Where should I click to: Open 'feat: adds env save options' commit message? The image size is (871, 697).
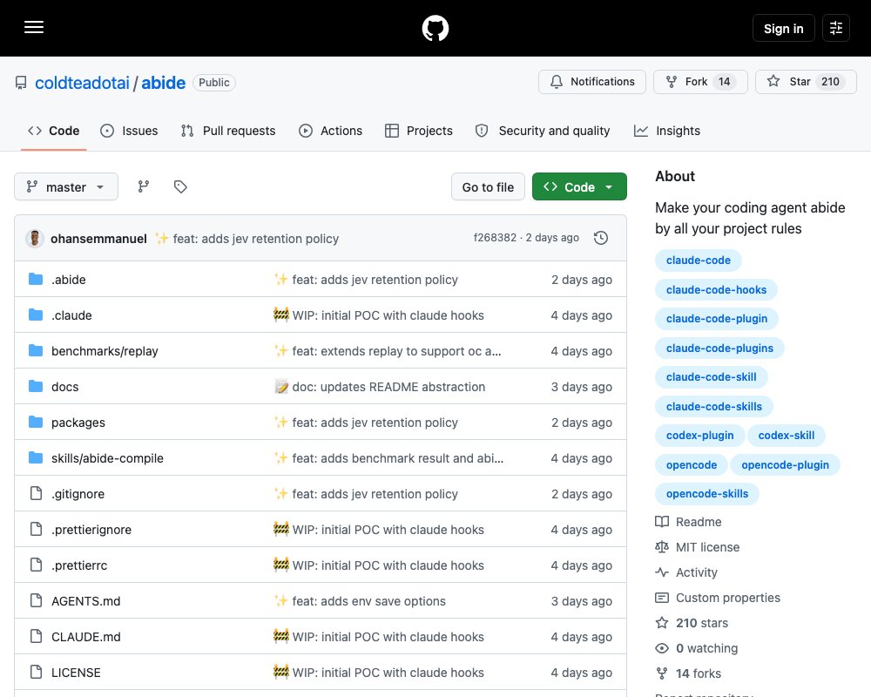(x=368, y=601)
